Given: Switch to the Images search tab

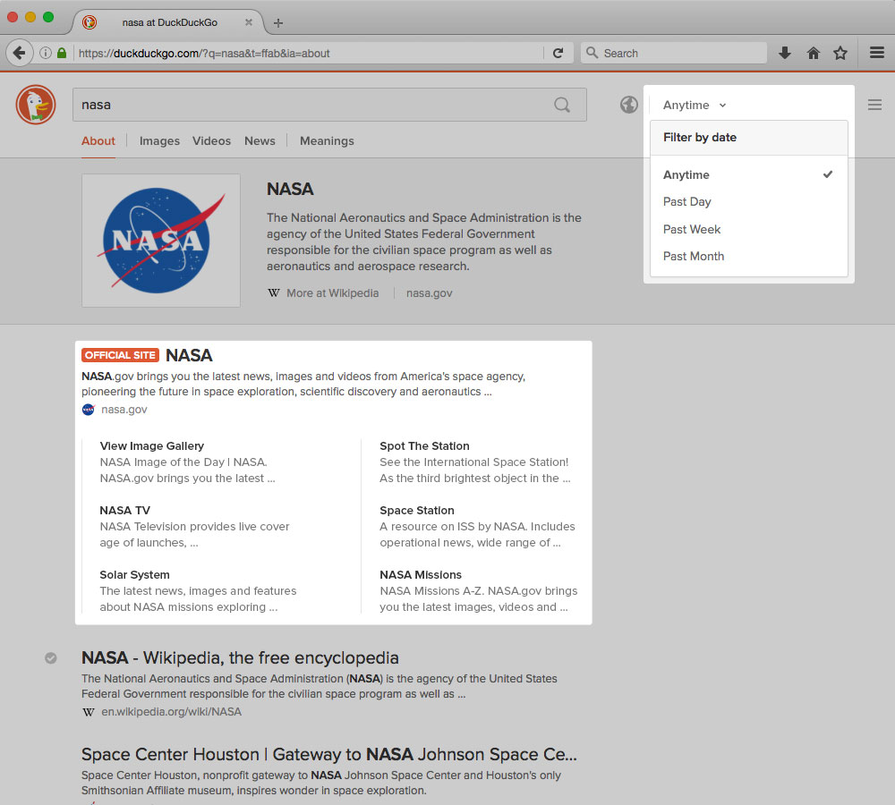Looking at the screenshot, I should point(158,140).
